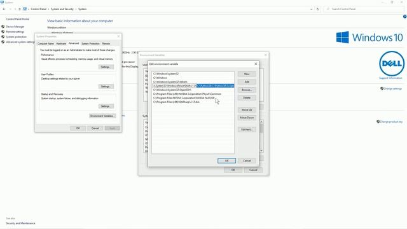Open the blue Help icon
Image resolution: width=407 pixels, height=229 pixels.
(x=404, y=17)
